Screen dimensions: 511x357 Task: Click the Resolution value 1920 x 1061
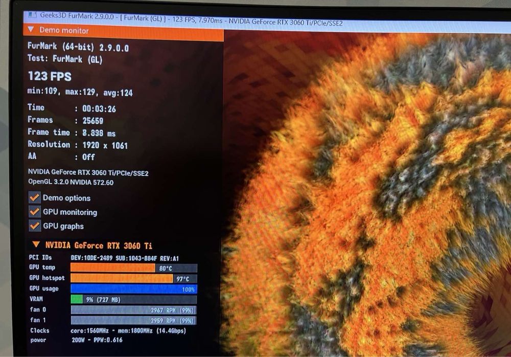[105, 145]
